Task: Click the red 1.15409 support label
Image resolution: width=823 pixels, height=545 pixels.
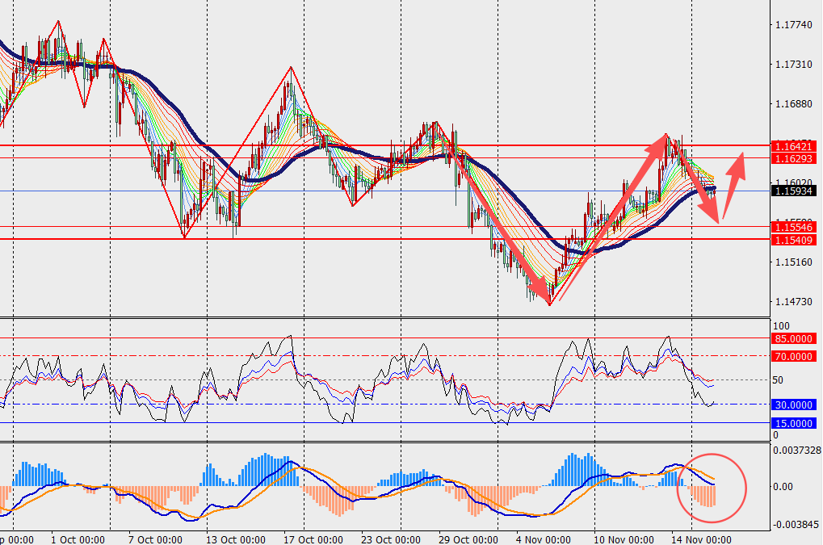Action: pyautogui.click(x=792, y=241)
